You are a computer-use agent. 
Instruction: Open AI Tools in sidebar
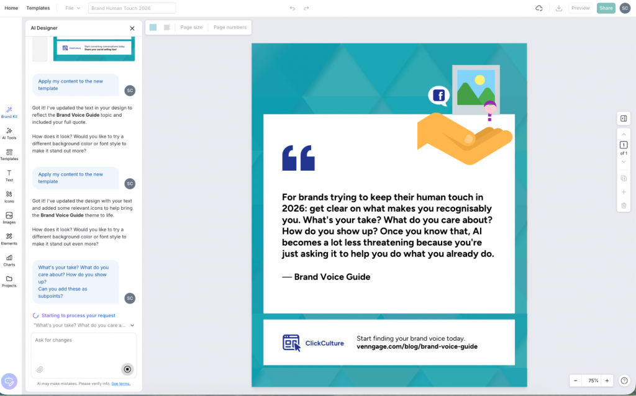click(9, 133)
